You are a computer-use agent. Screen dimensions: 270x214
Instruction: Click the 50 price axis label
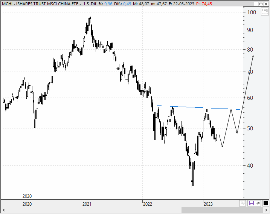pyautogui.click(x=250, y=128)
